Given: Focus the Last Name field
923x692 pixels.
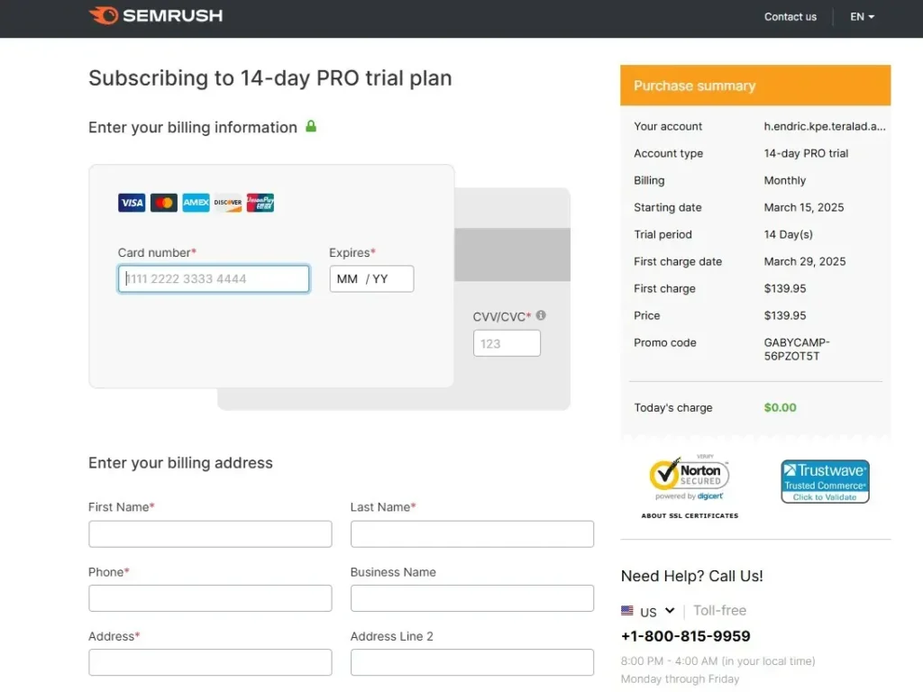Looking at the screenshot, I should click(x=472, y=533).
